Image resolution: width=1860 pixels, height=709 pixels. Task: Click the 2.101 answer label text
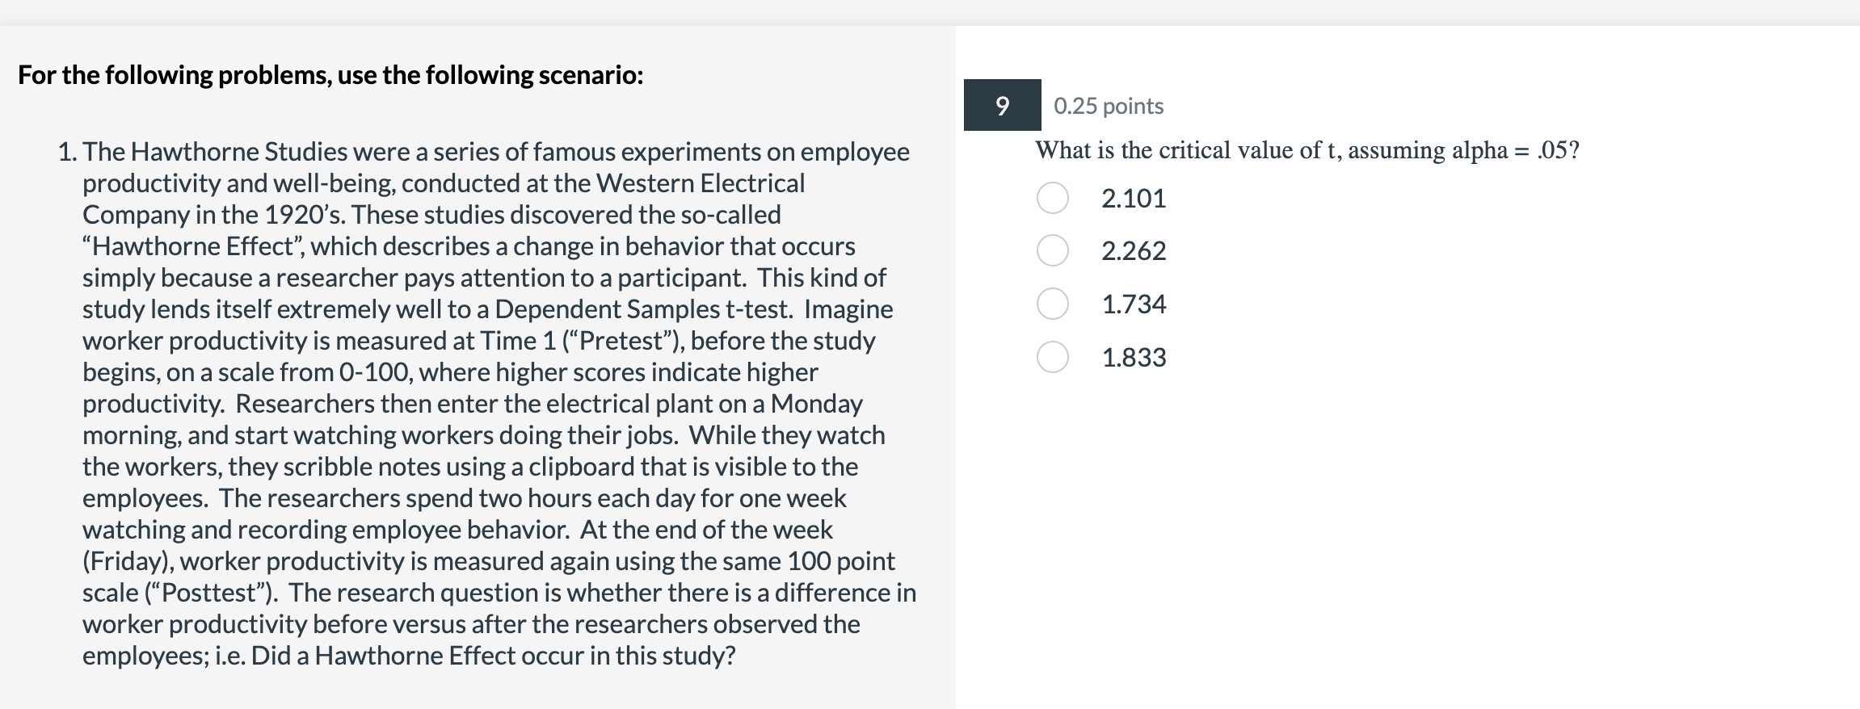pyautogui.click(x=1134, y=199)
